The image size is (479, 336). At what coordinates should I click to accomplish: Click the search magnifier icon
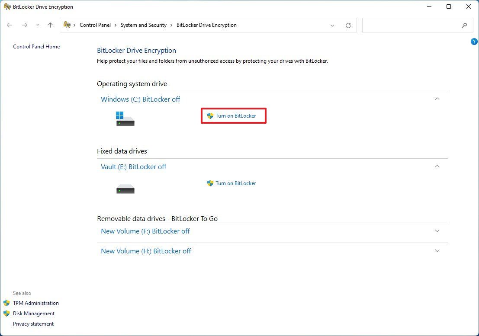pyautogui.click(x=465, y=26)
